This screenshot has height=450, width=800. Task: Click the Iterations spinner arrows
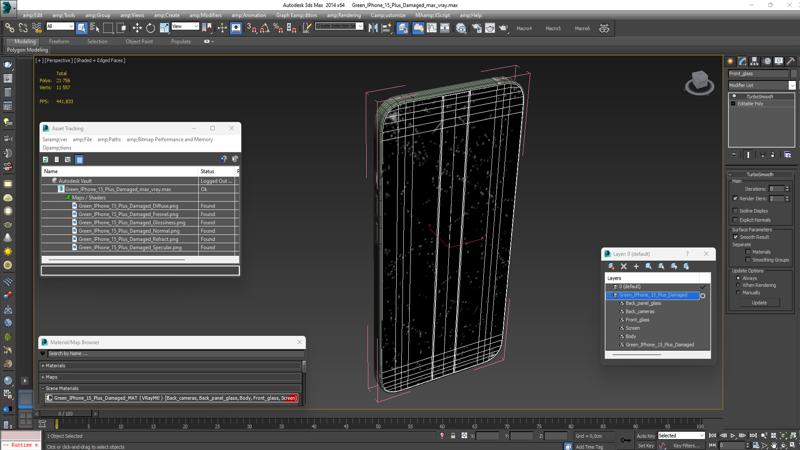(x=787, y=189)
